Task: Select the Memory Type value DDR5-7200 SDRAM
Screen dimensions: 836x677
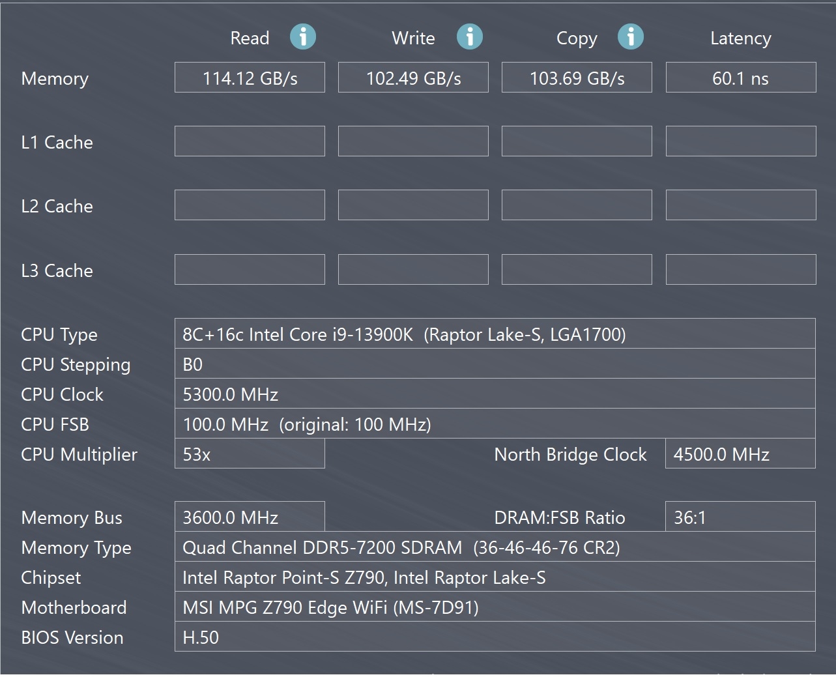Action: (495, 547)
